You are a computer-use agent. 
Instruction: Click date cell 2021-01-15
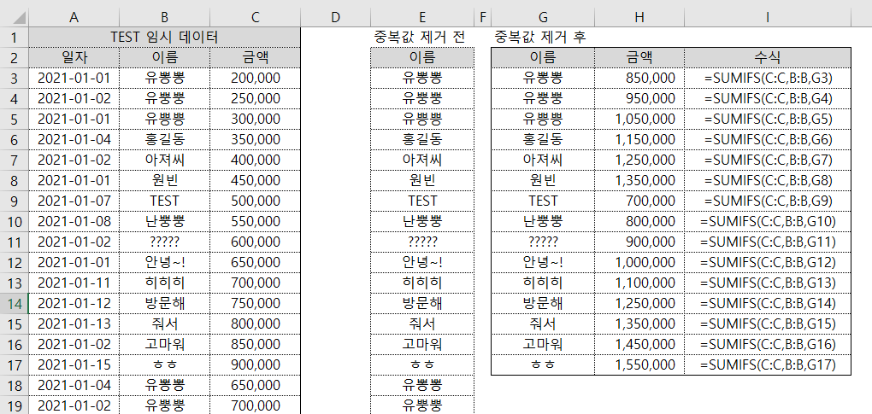coord(74,365)
